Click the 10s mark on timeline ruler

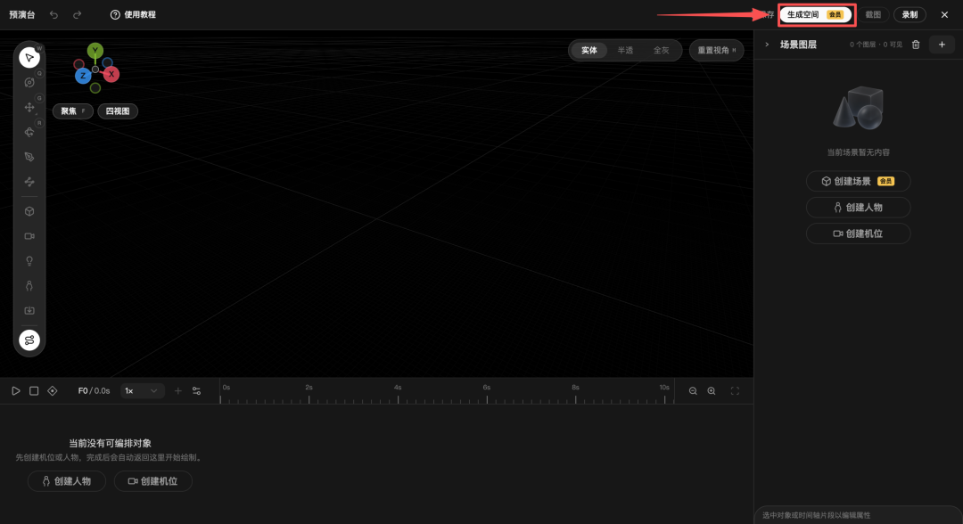point(664,387)
